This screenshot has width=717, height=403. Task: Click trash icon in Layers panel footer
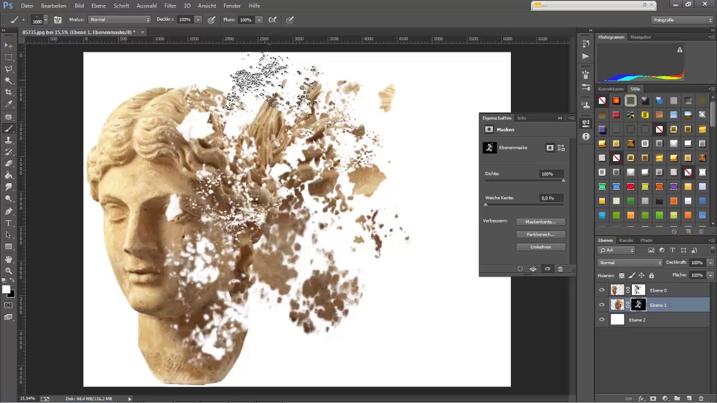coord(701,399)
